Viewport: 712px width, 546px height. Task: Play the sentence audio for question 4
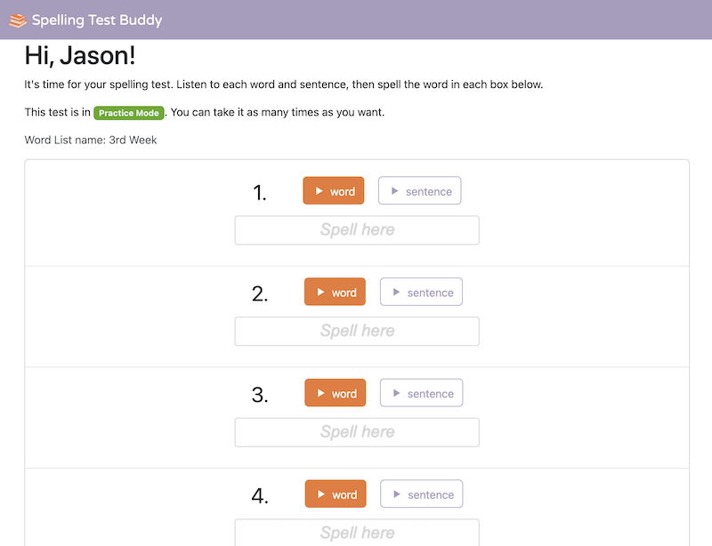pyautogui.click(x=421, y=494)
